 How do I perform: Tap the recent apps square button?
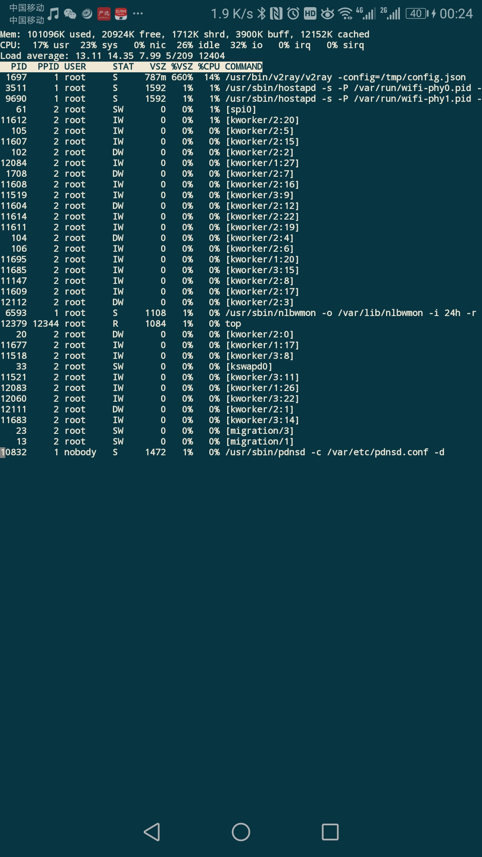tap(330, 832)
